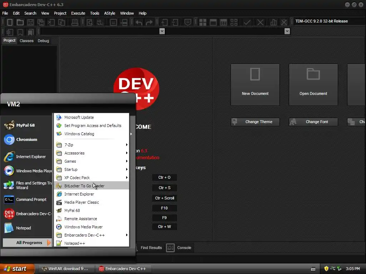Screen dimensions: 366x274
Task: Click the security shield tray icon
Action: (x=326, y=269)
